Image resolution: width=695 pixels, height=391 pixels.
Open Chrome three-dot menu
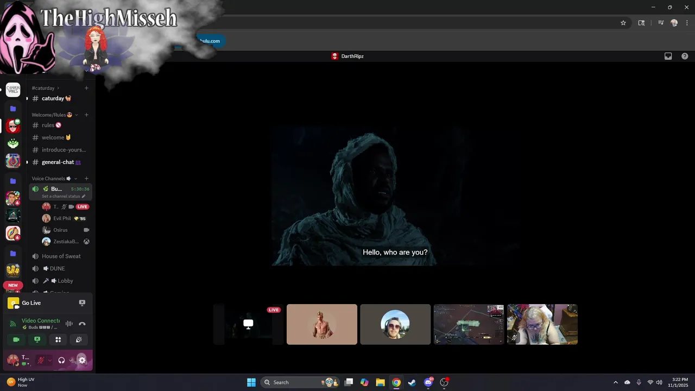[687, 23]
